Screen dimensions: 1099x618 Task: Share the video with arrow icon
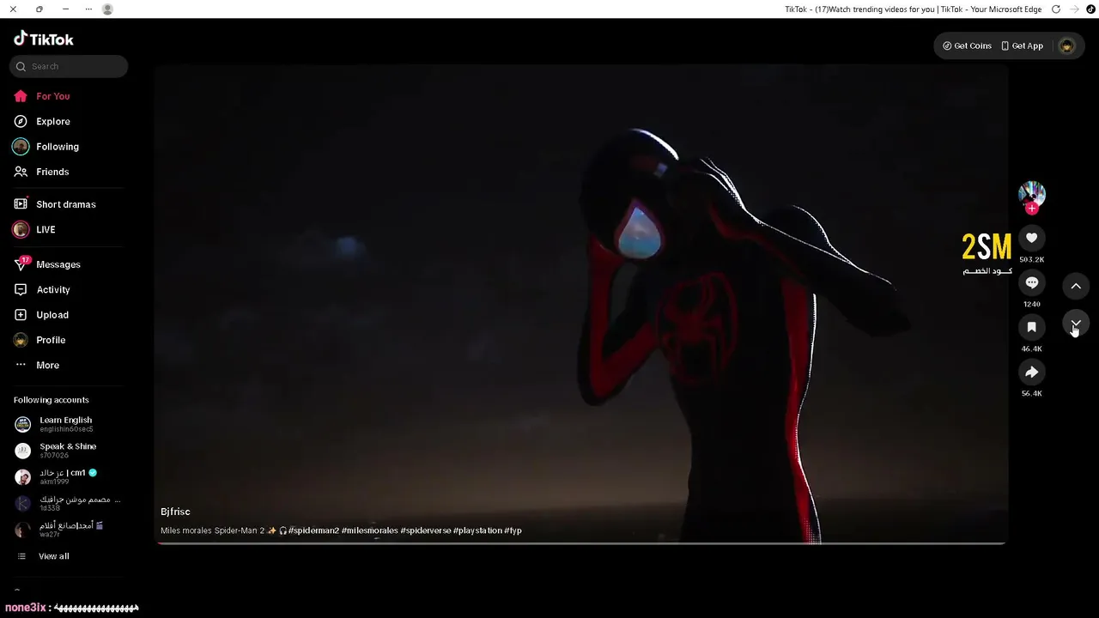coord(1032,372)
